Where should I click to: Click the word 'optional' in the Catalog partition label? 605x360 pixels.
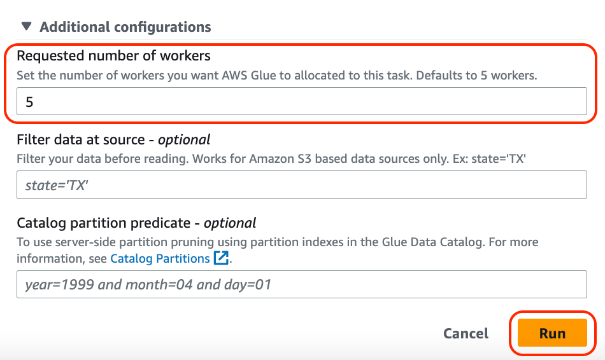tap(229, 223)
